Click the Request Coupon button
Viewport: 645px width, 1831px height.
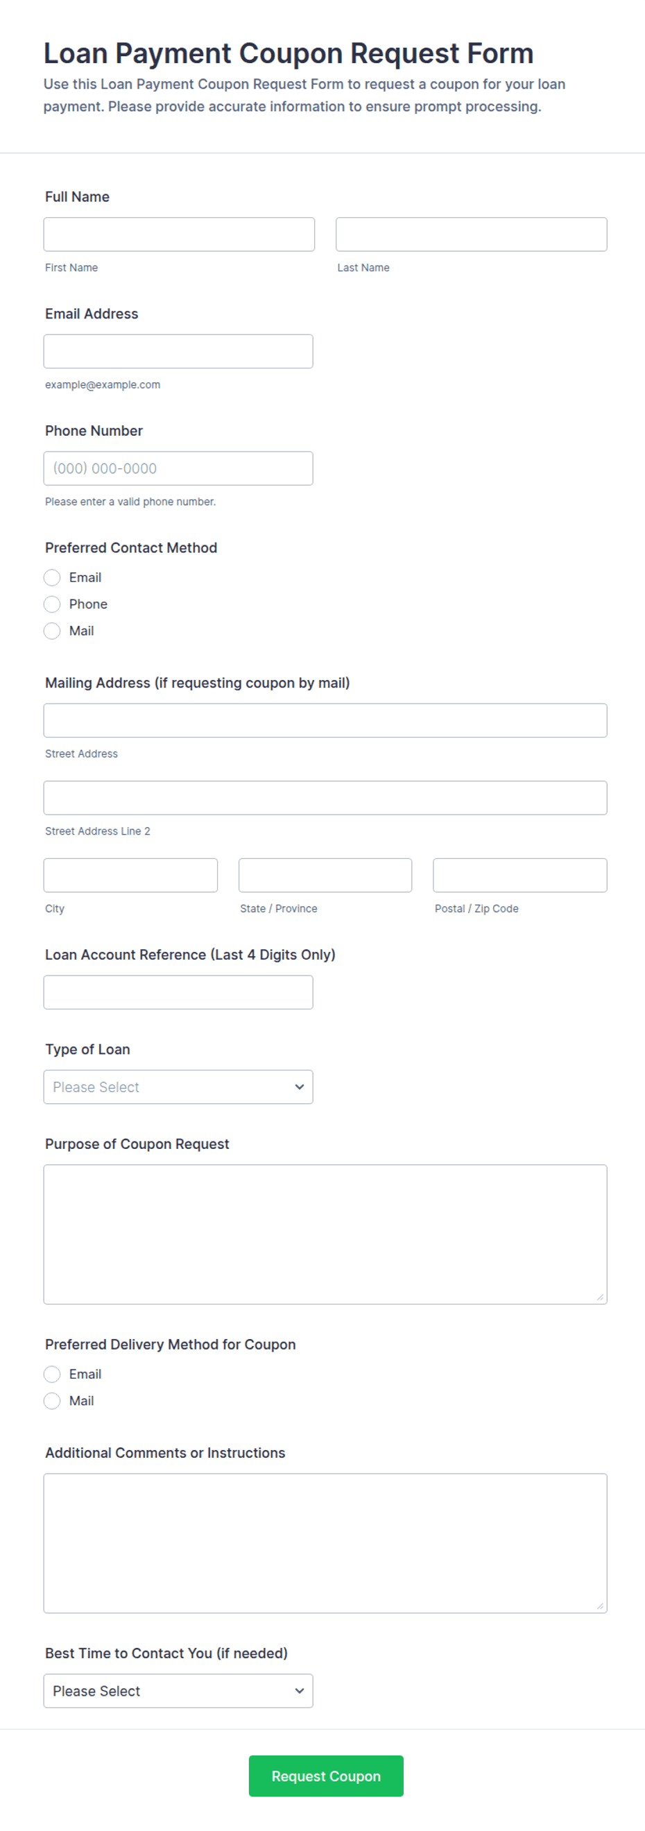pos(326,1776)
